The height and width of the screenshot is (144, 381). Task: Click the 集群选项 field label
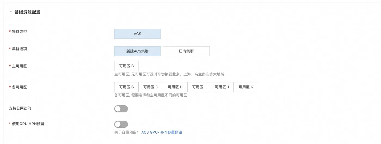click(x=19, y=49)
